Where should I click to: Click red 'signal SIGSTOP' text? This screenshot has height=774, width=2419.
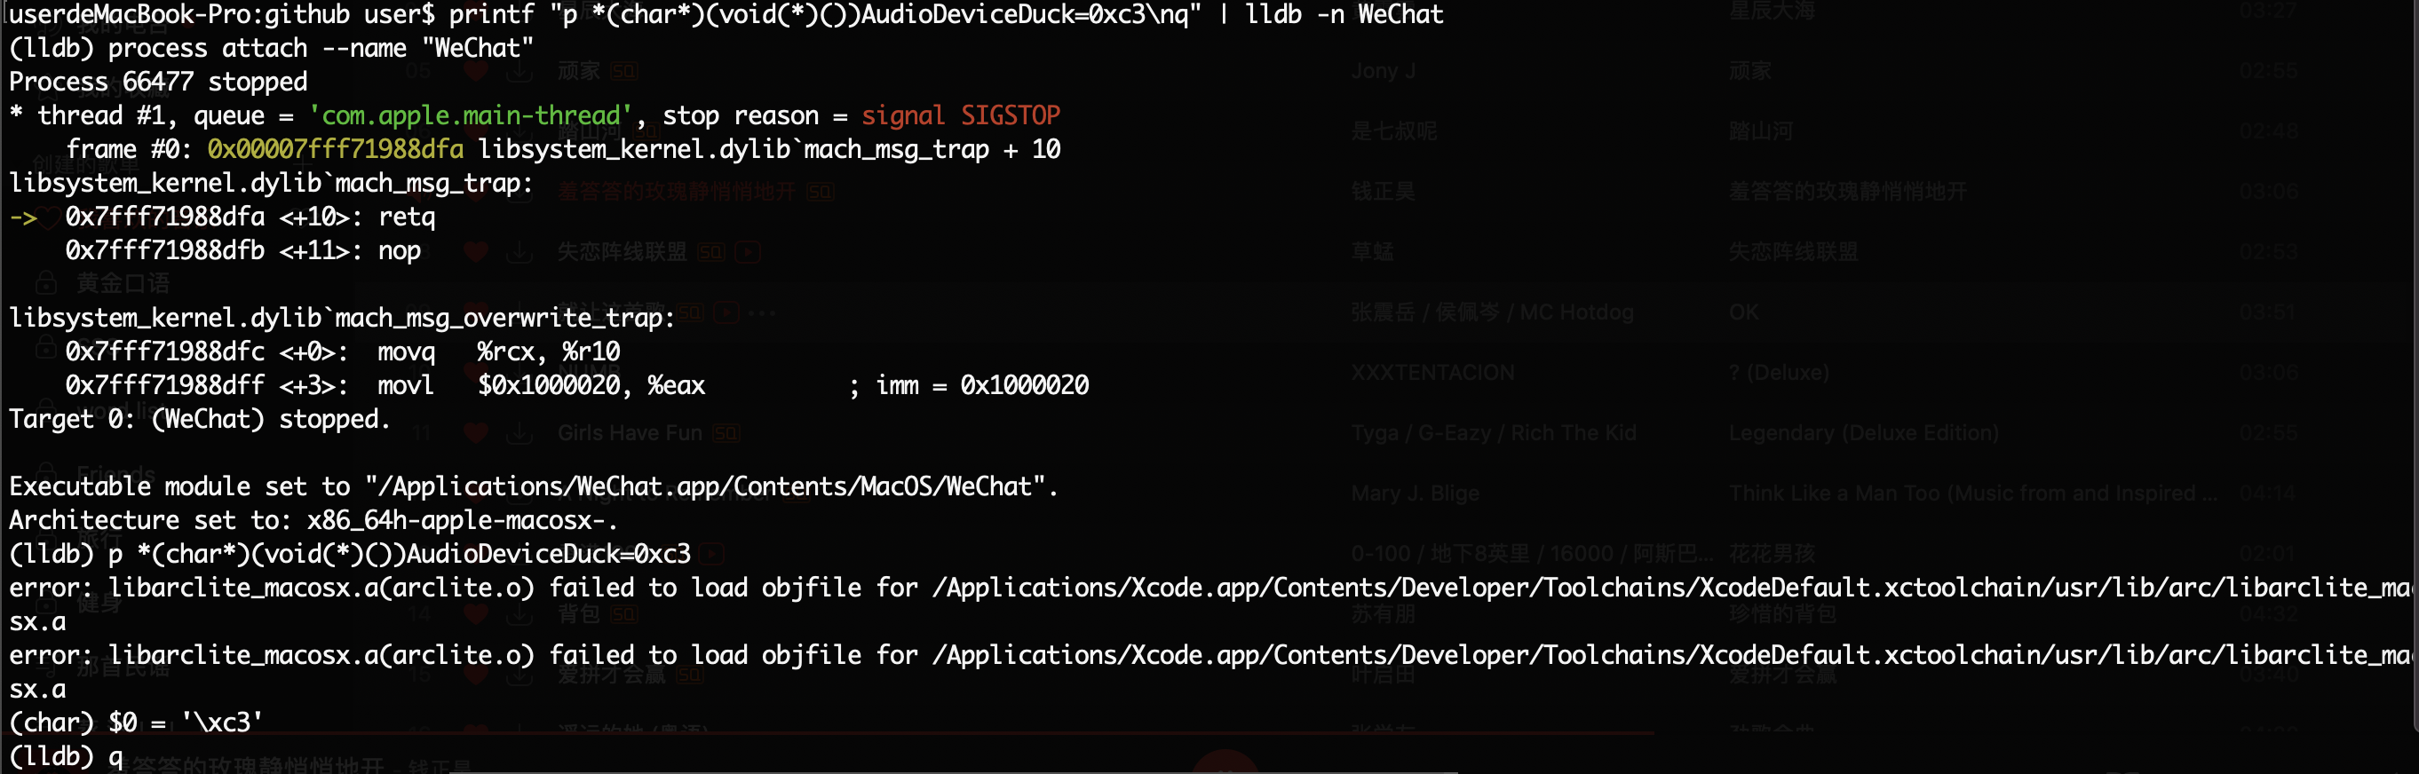point(961,116)
